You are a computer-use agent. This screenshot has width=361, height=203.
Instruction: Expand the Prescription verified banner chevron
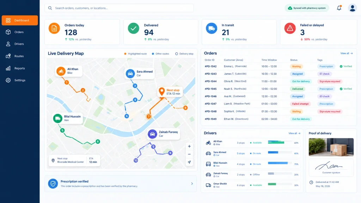tap(192, 184)
